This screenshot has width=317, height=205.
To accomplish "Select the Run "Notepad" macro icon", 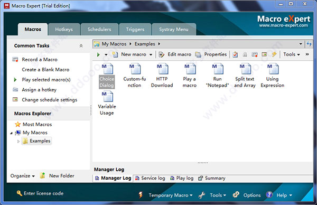I will 217,76.
